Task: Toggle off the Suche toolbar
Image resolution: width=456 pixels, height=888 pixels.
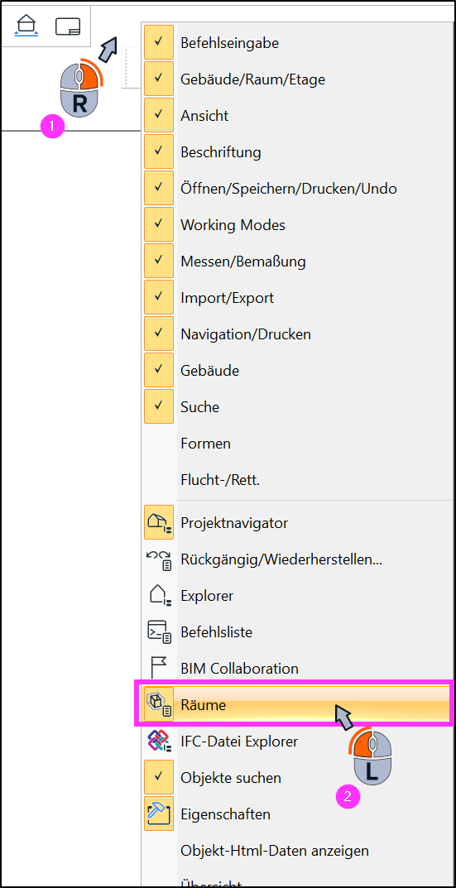Action: (297, 406)
